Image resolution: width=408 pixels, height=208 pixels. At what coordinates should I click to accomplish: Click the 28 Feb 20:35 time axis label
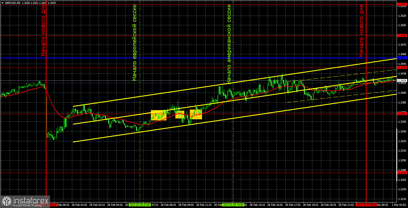tap(328, 205)
